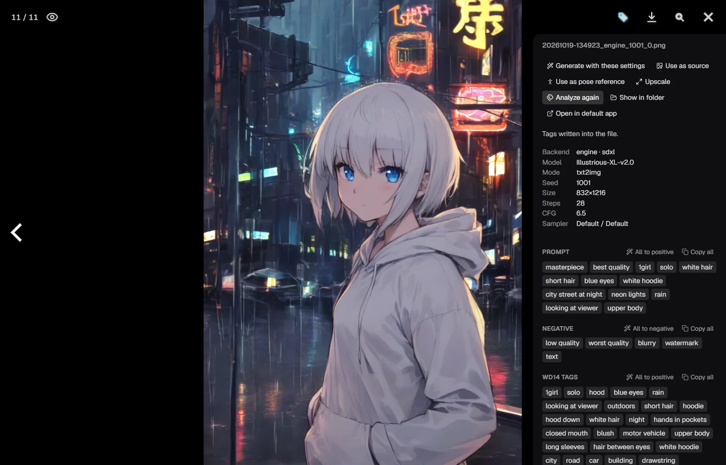Click the filename 20261019-134923_engine_1001_0.png

pos(603,45)
